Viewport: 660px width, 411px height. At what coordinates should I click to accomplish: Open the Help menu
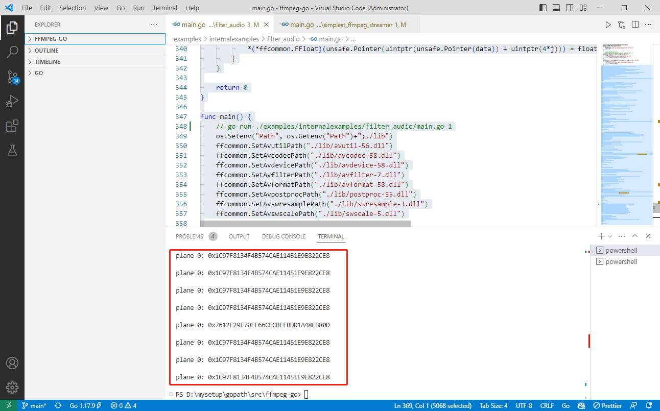(193, 8)
